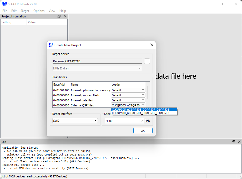Click the J-Flash application icon in title bar
This screenshot has width=242, height=179.
click(4, 4)
